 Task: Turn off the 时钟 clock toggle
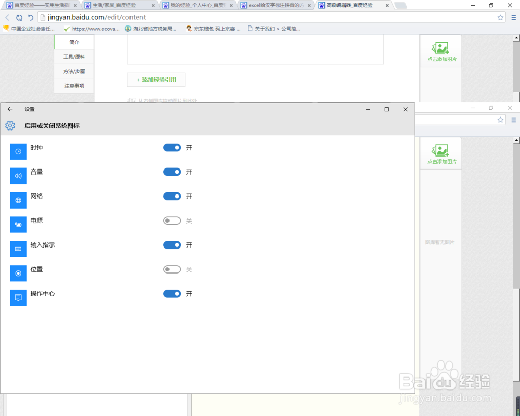[x=172, y=148]
